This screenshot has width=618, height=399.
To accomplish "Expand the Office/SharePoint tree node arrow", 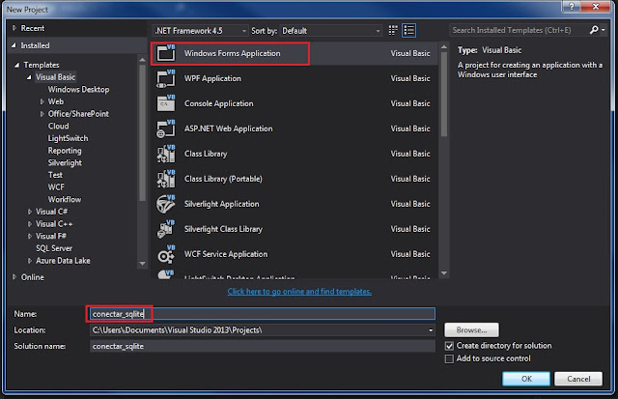I will (42, 114).
